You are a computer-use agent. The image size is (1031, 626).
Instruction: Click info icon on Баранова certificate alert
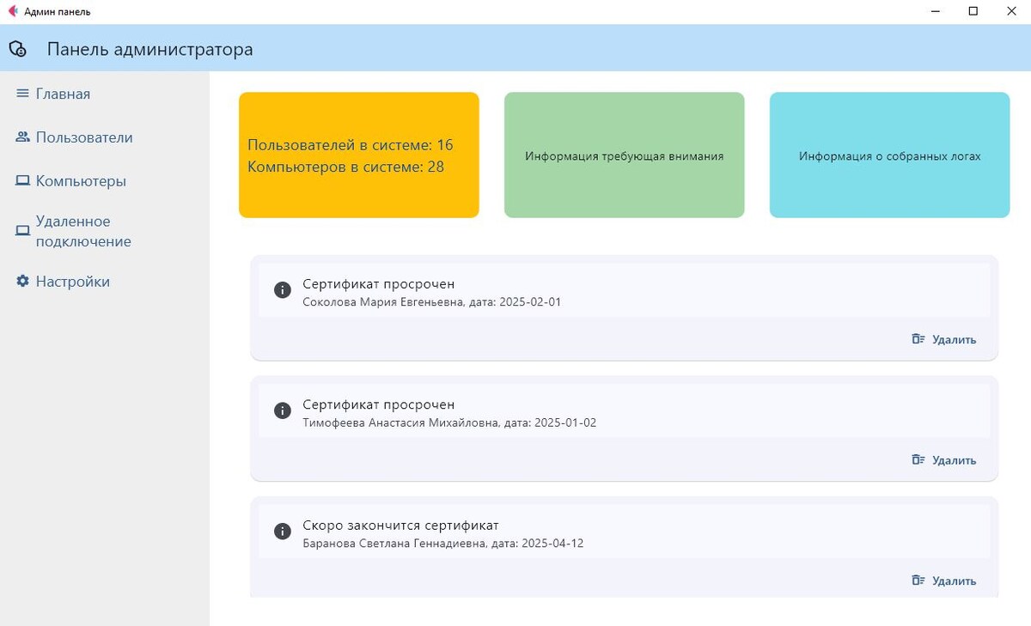coord(282,532)
